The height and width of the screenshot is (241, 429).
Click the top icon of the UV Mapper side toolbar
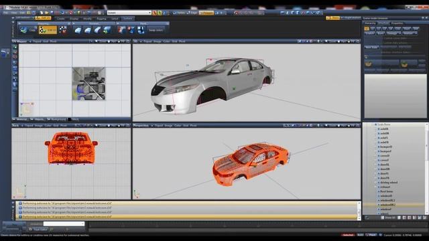click(15, 47)
